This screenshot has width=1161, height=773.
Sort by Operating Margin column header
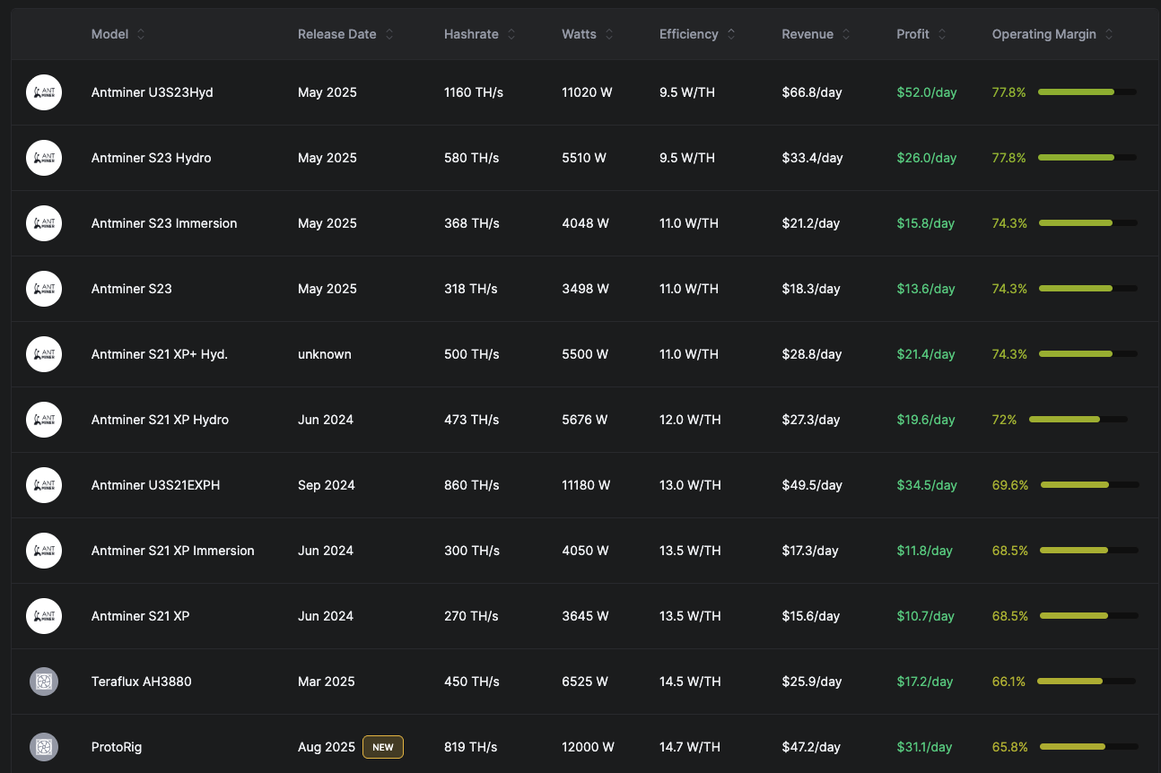(x=1053, y=34)
